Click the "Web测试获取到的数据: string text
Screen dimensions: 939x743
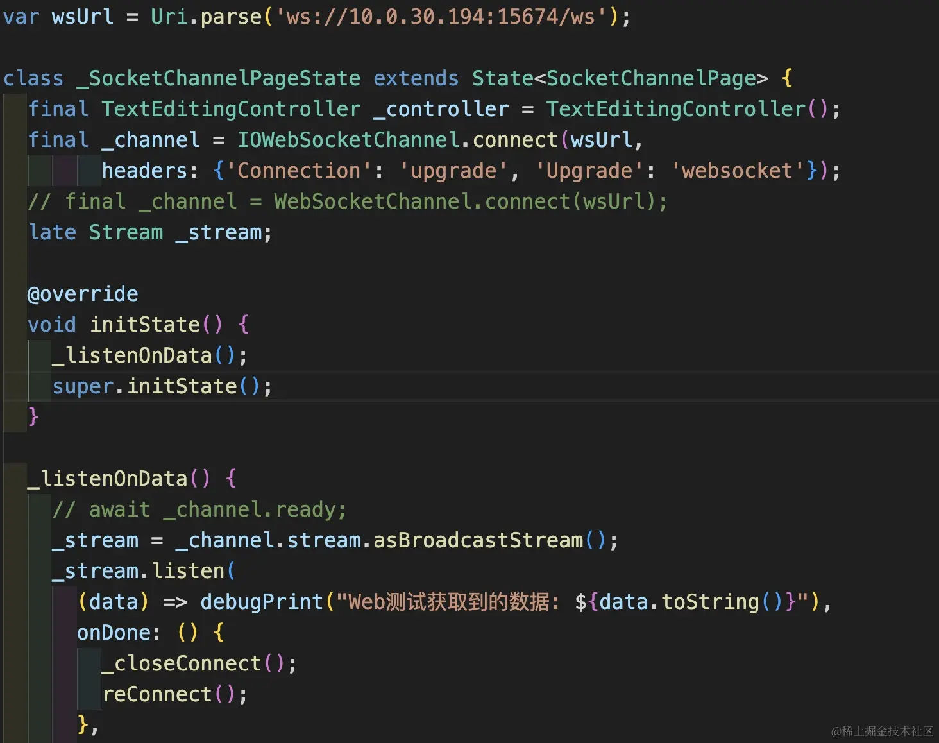point(448,602)
